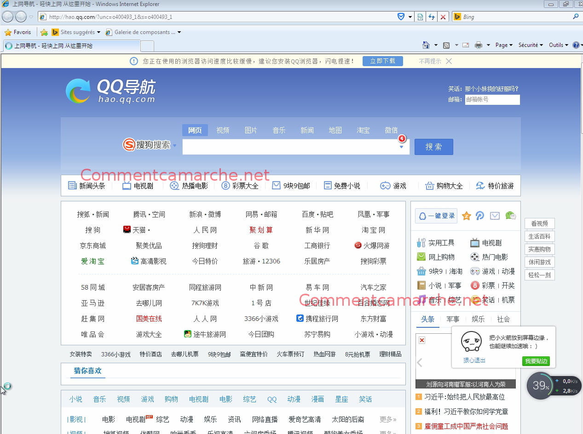
Task: Switch to the 娱乐 news tab
Action: [x=478, y=319]
